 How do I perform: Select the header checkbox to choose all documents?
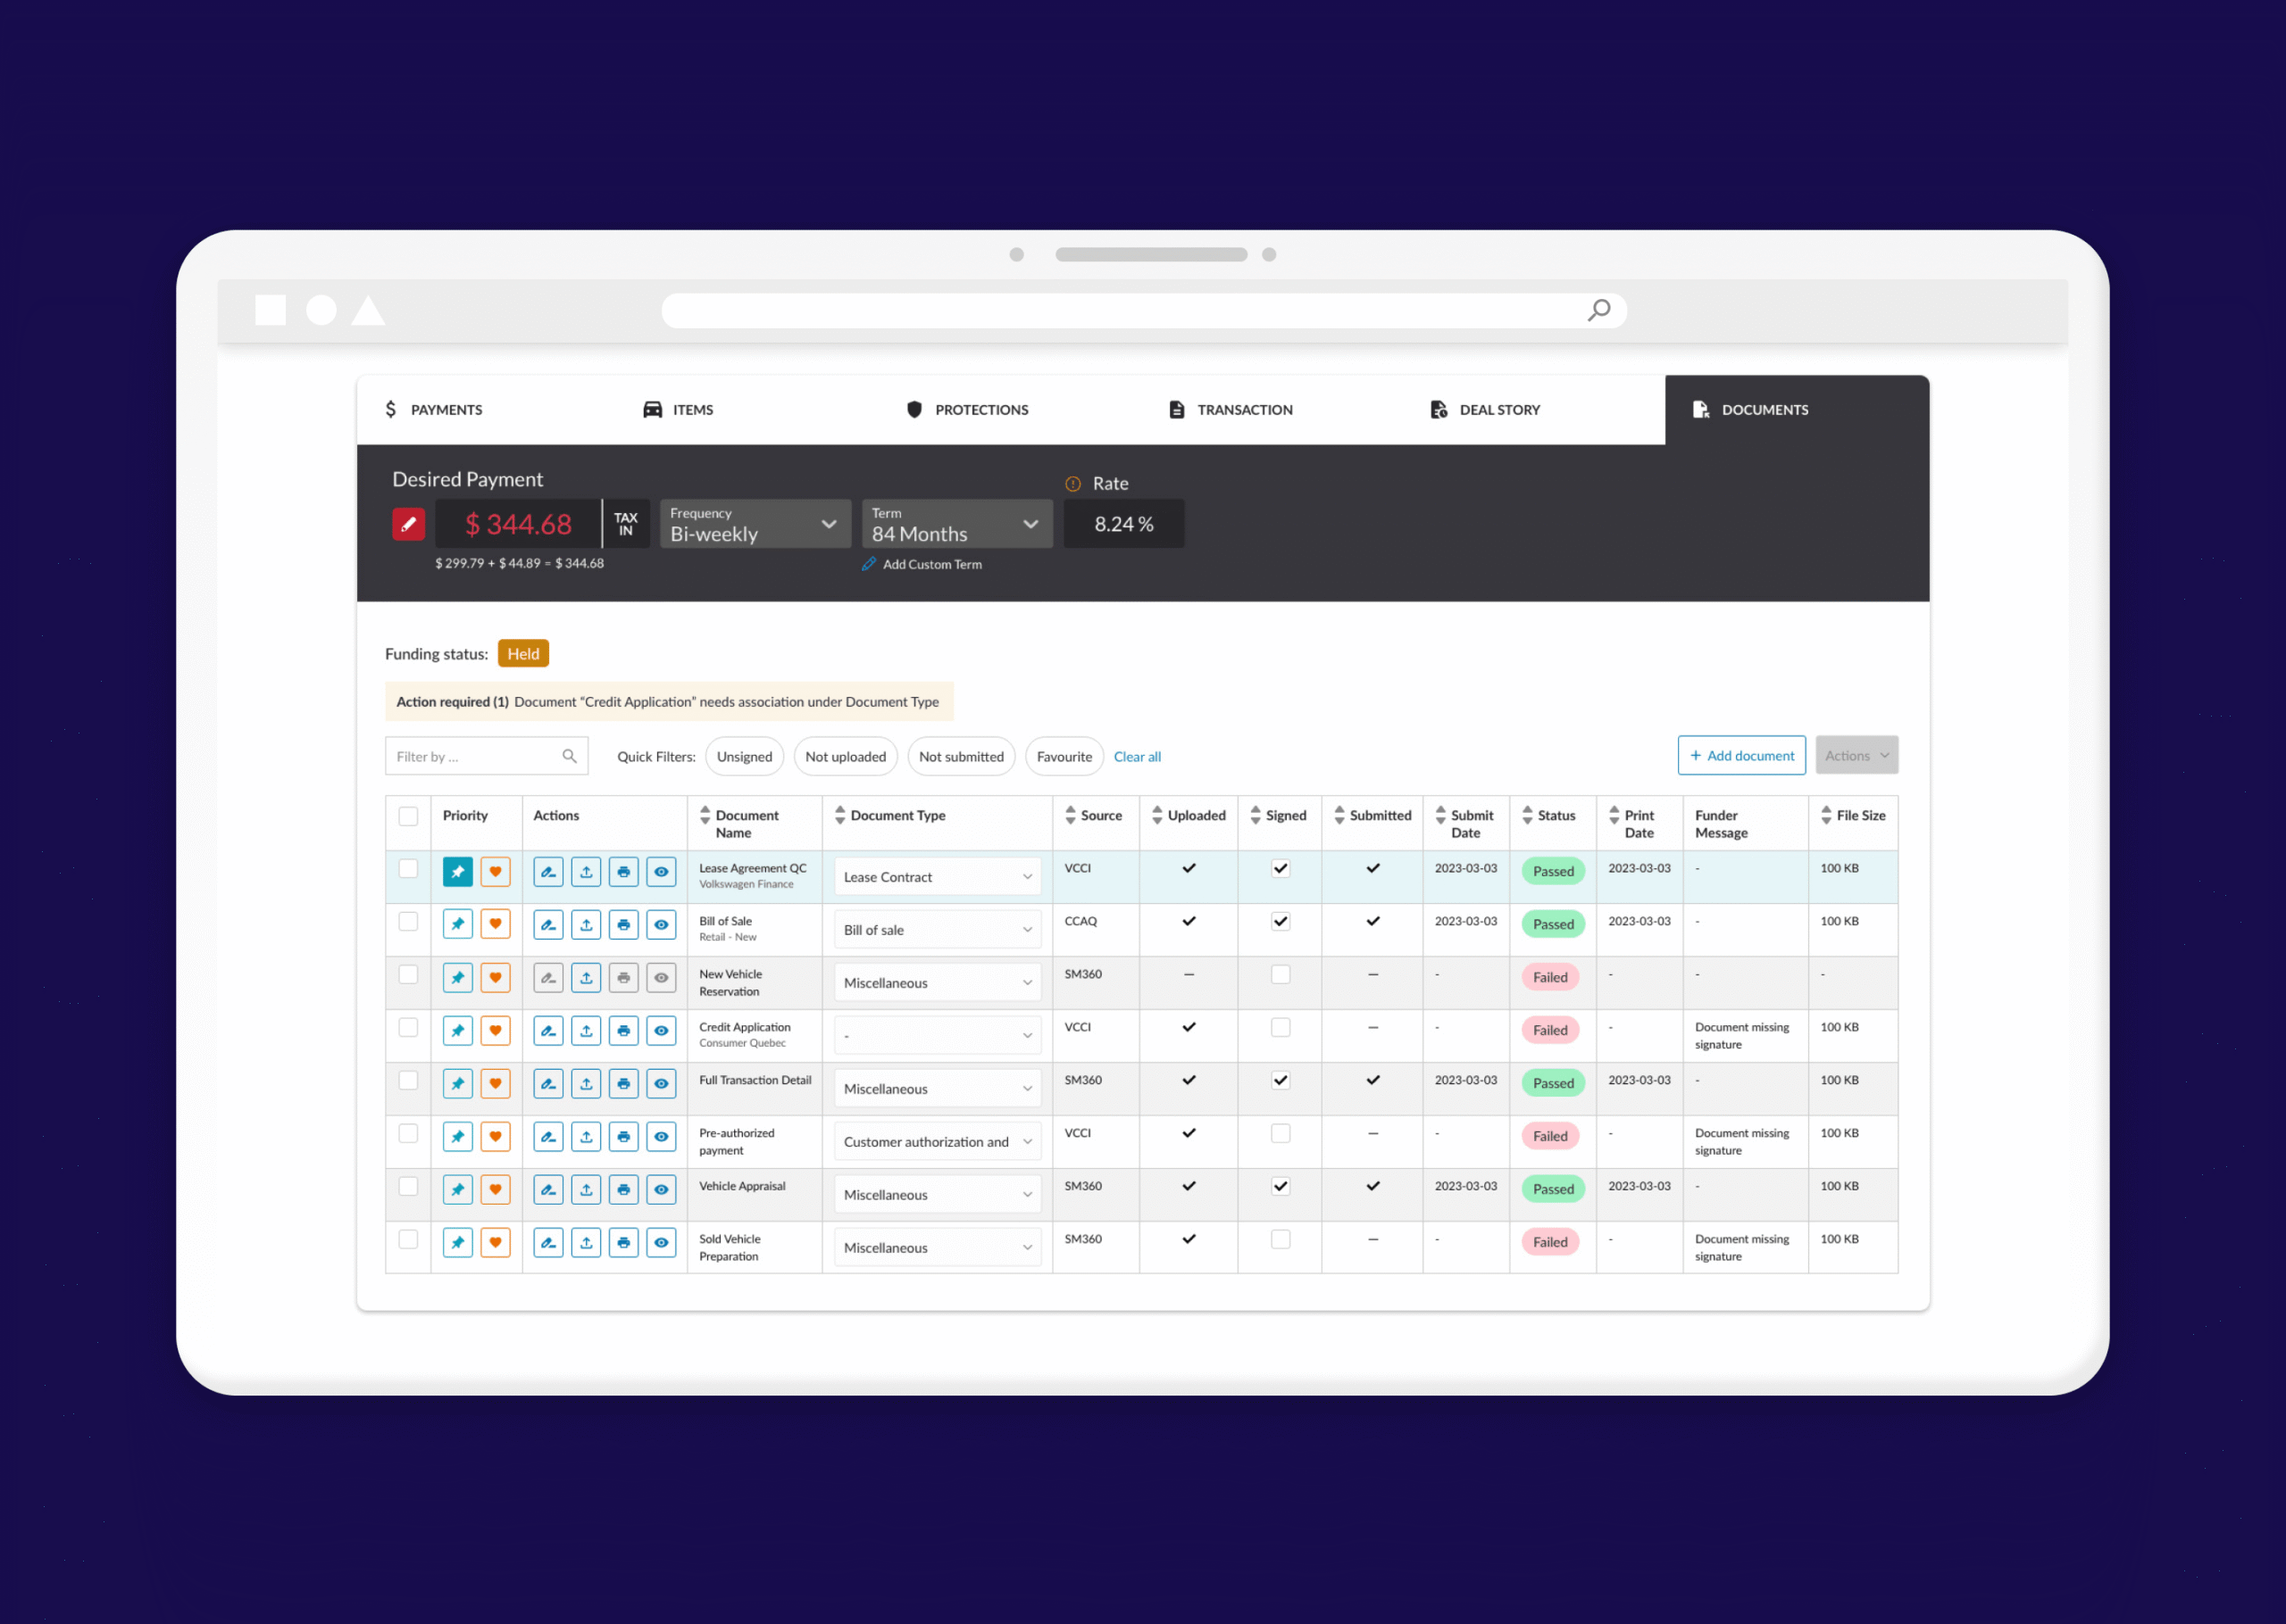(x=408, y=816)
